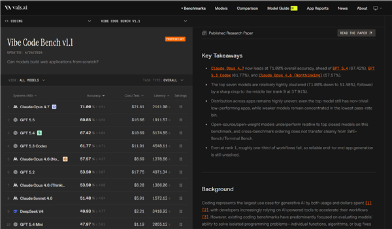The image size is (392, 229).
Task: Open settings icon for GPT 5.5 row
Action: 181,120
